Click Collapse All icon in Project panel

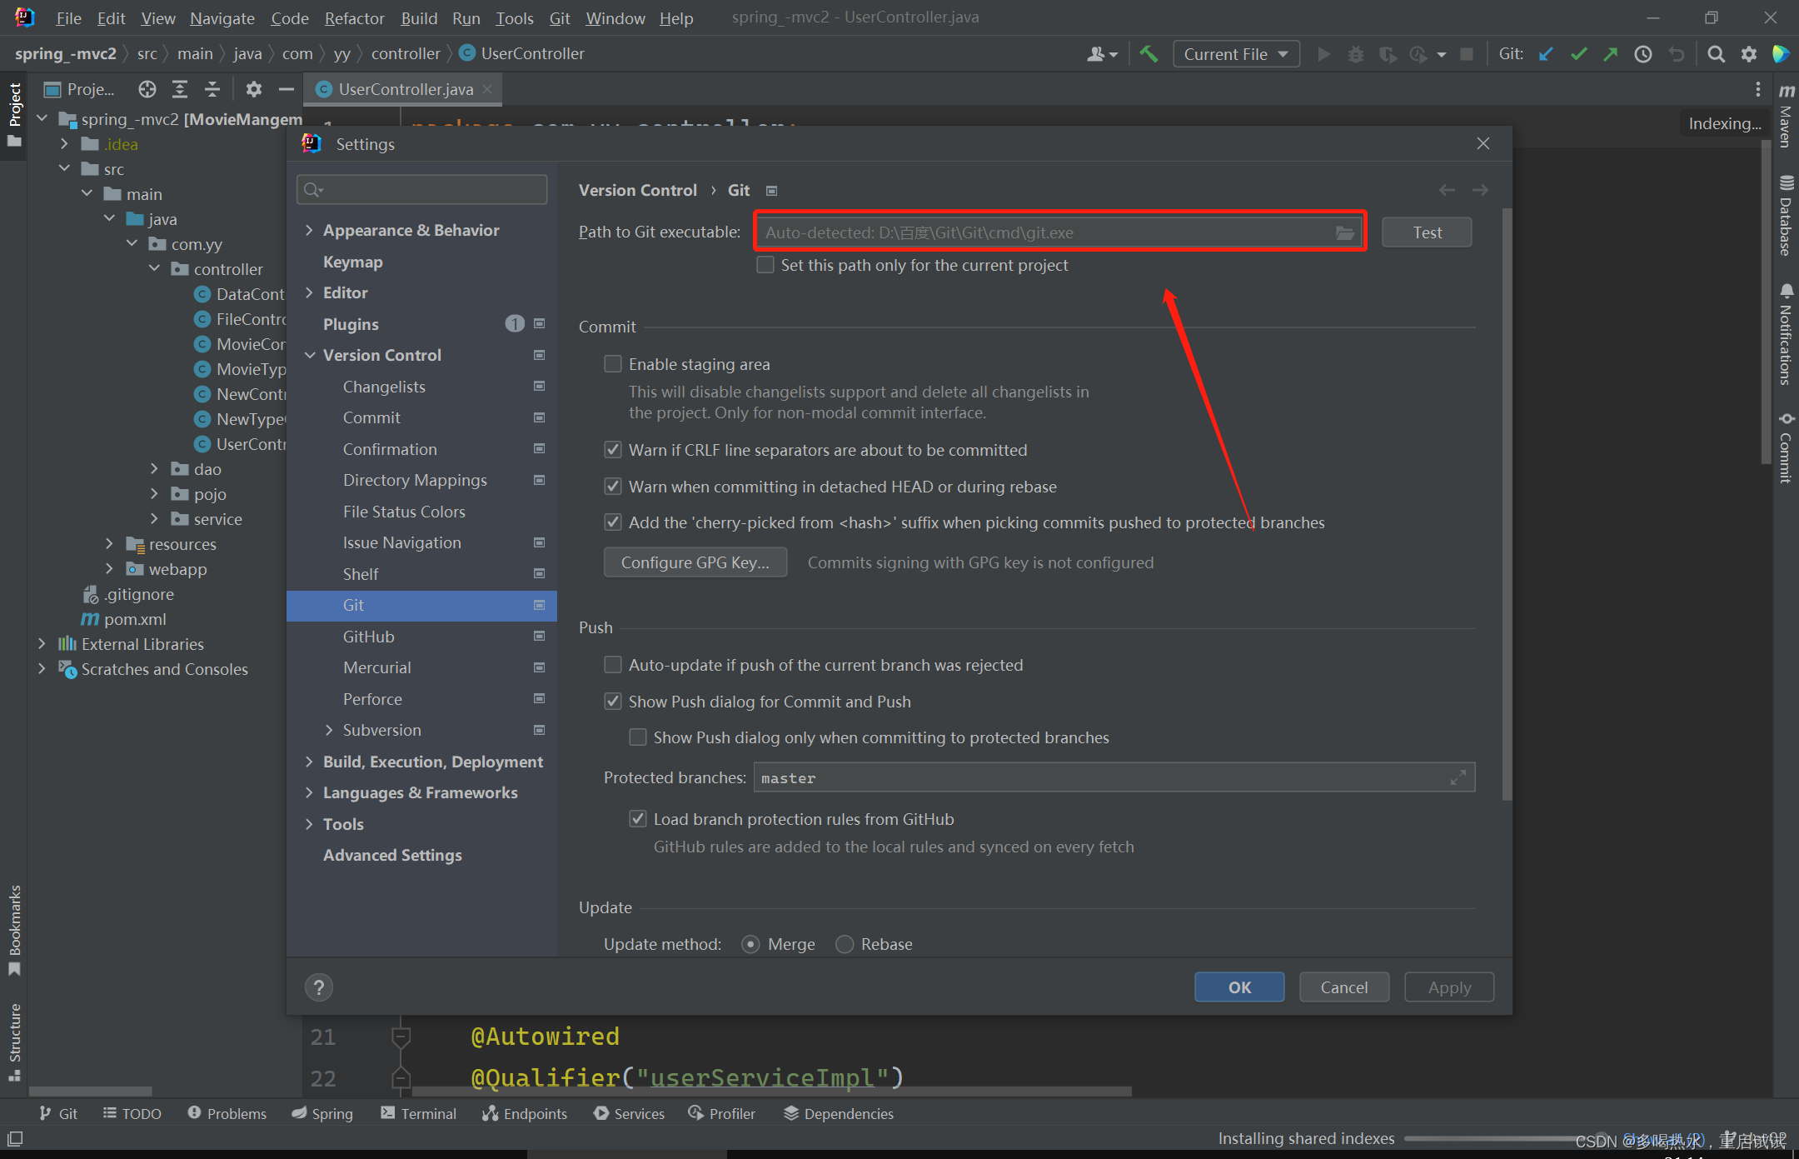pyautogui.click(x=212, y=89)
